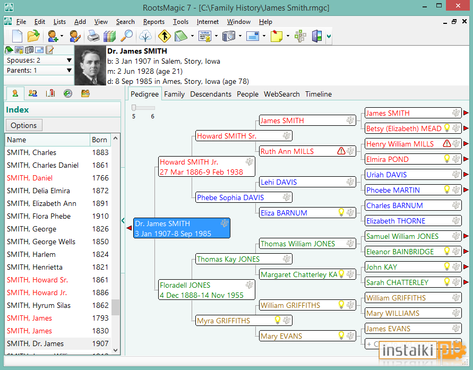Click the Add person toolbar icon
This screenshot has width=473, height=370.
(x=53, y=36)
